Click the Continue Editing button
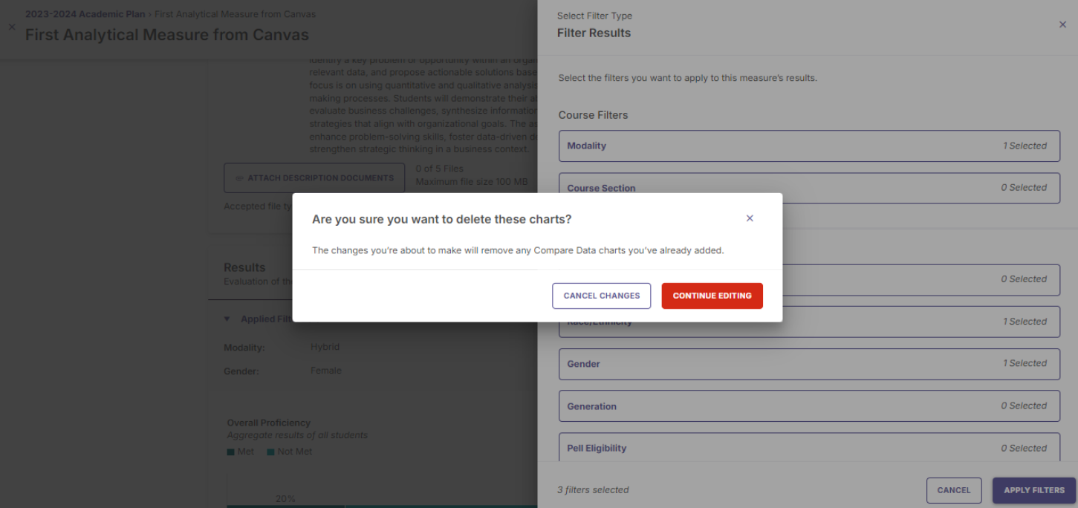 (712, 296)
